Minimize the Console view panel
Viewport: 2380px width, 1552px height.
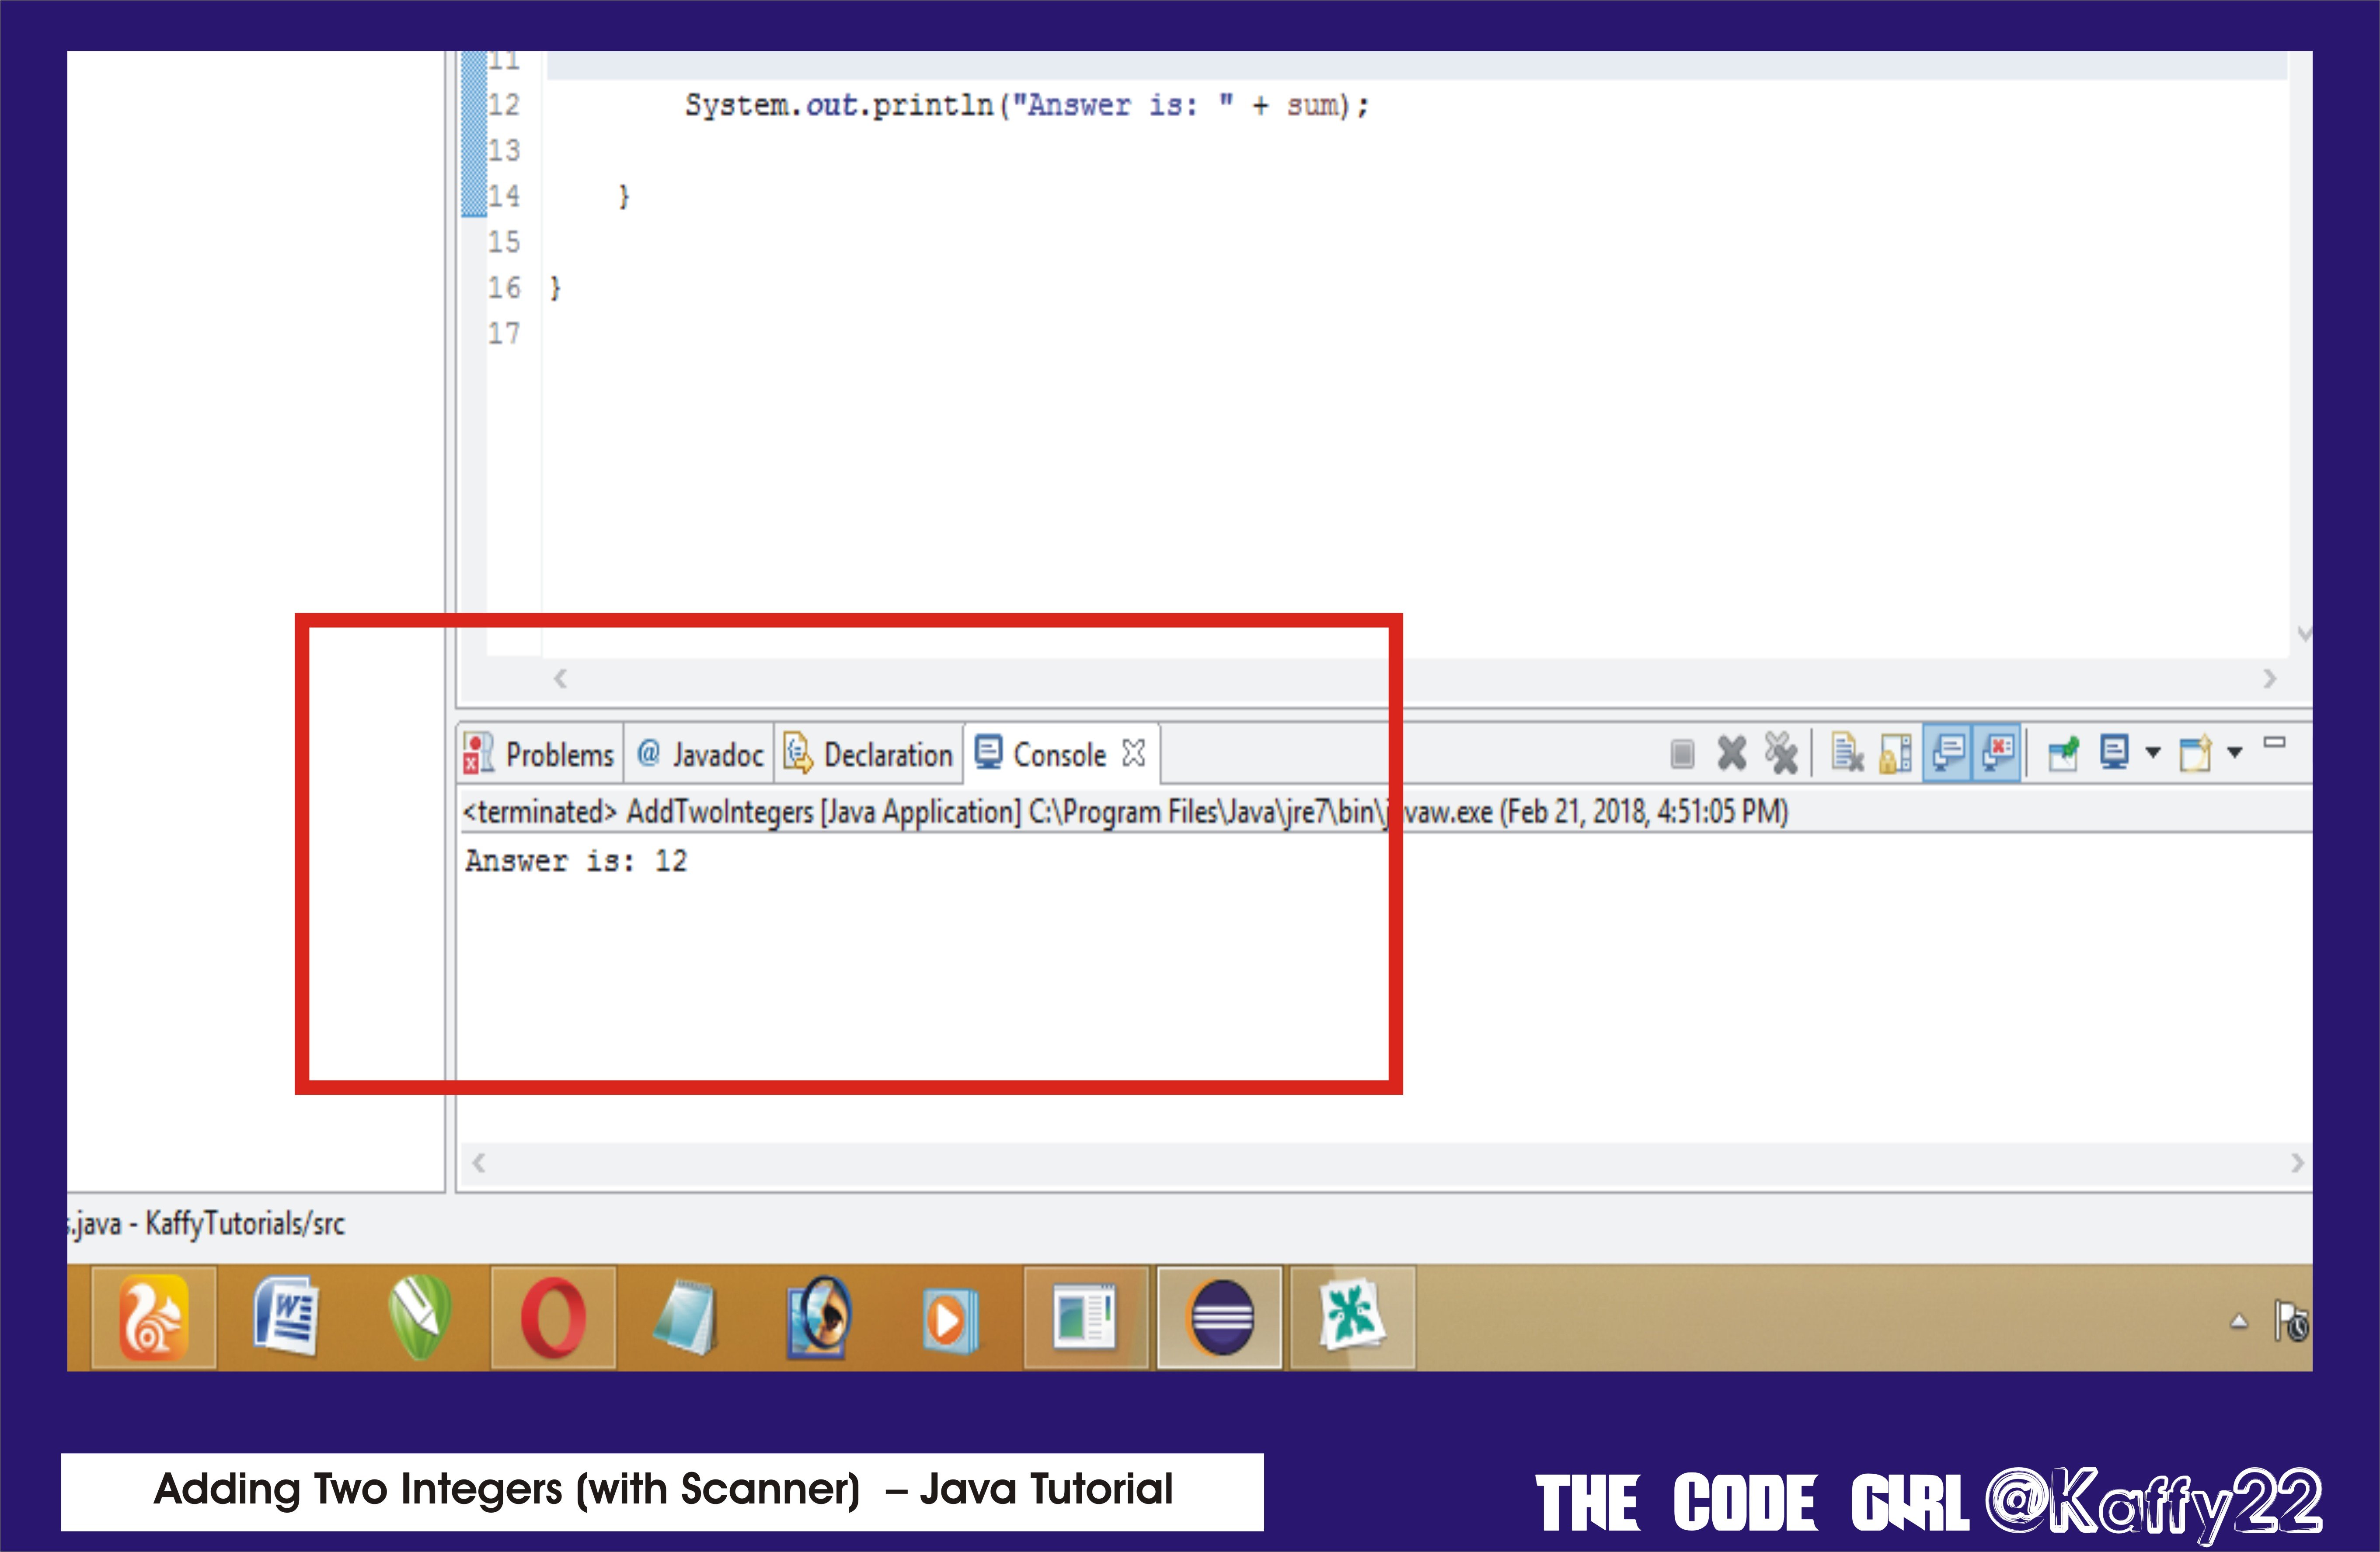[x=2275, y=742]
